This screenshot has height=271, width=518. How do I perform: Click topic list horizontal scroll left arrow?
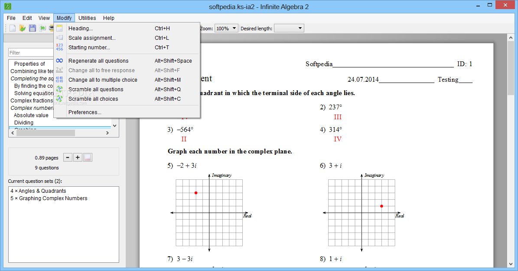point(13,133)
